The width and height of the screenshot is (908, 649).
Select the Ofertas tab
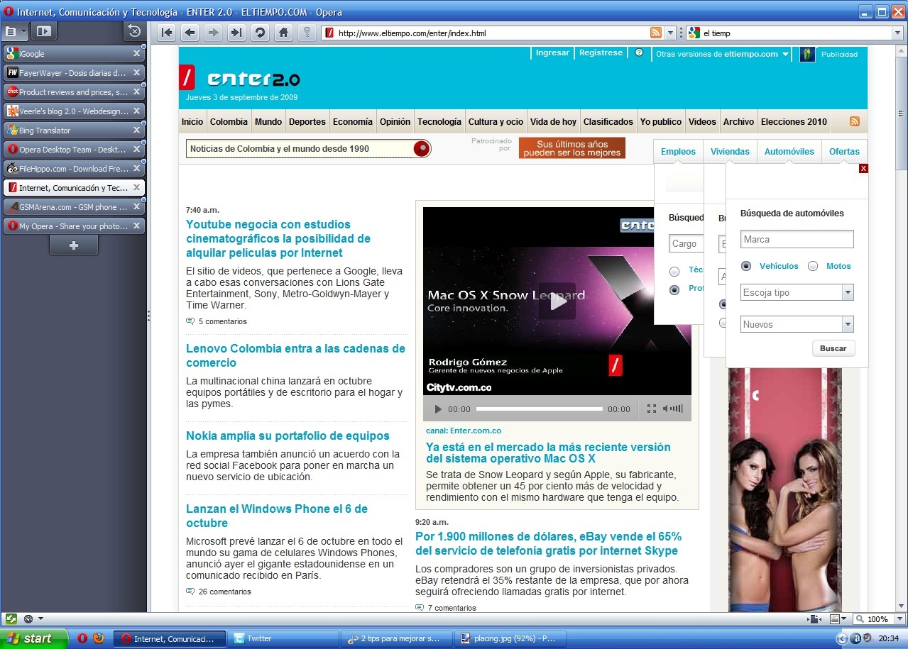844,151
